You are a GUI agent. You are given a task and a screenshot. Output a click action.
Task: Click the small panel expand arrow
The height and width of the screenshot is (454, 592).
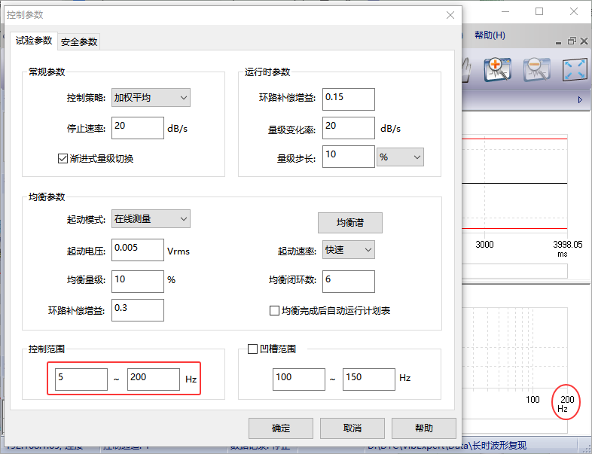(580, 100)
